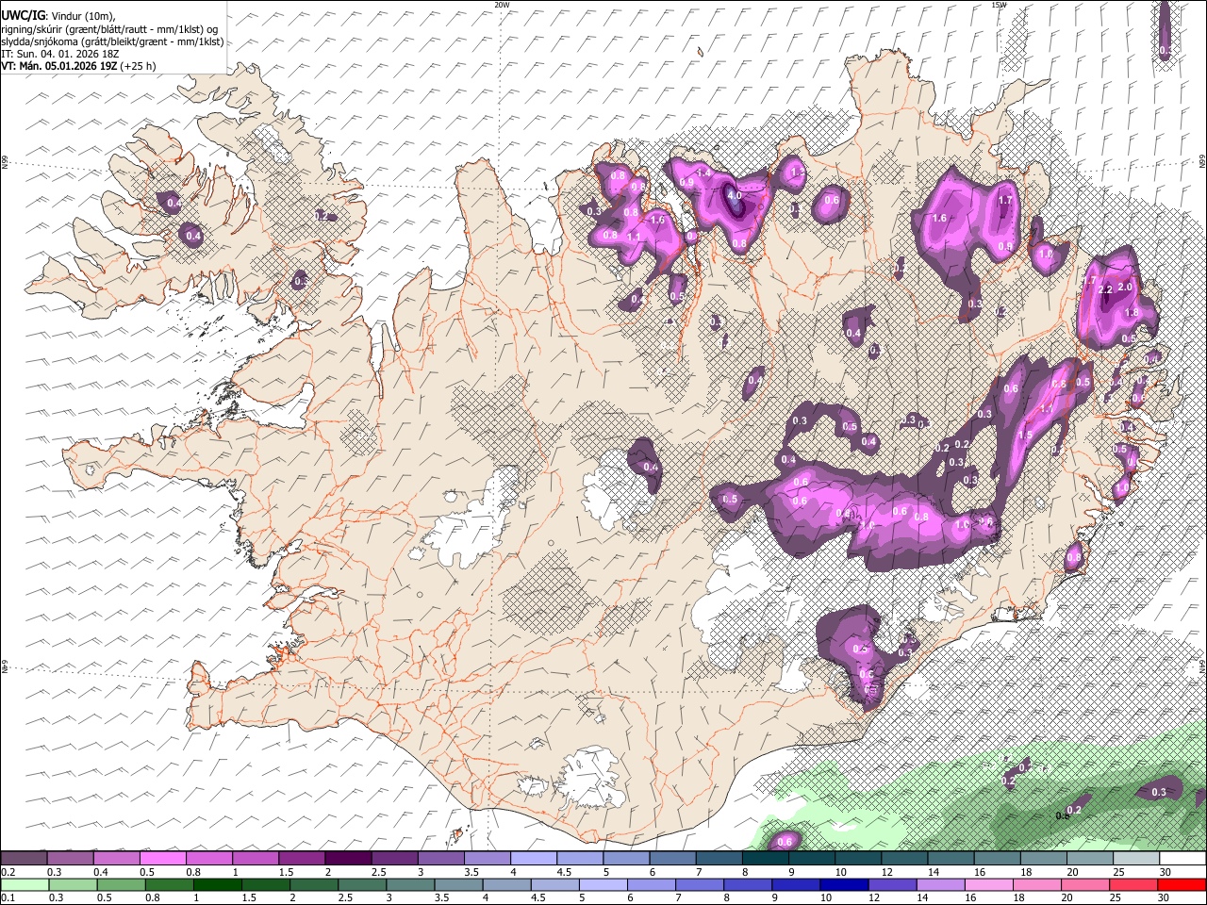Click the "UWC/IG: Vindur (10m)," title line
1207x905 pixels.
tap(58, 15)
